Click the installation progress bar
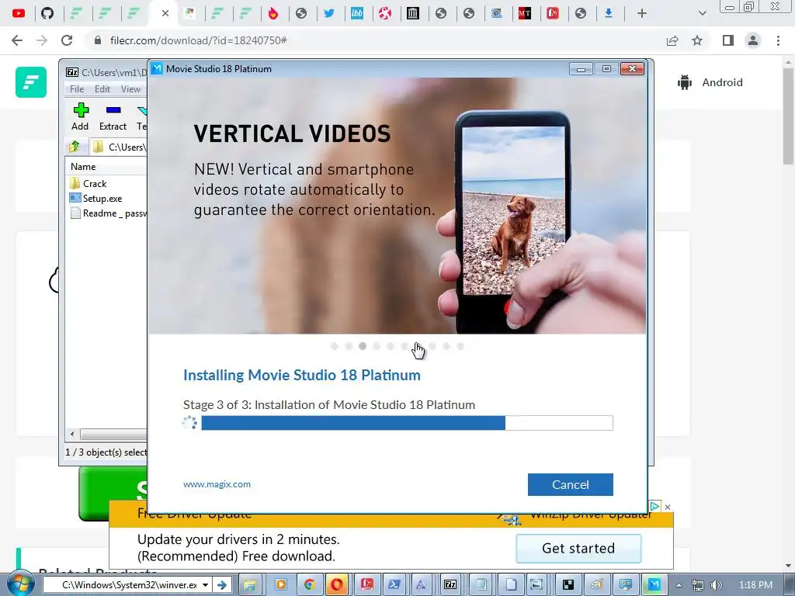The height and width of the screenshot is (596, 795). click(x=407, y=423)
